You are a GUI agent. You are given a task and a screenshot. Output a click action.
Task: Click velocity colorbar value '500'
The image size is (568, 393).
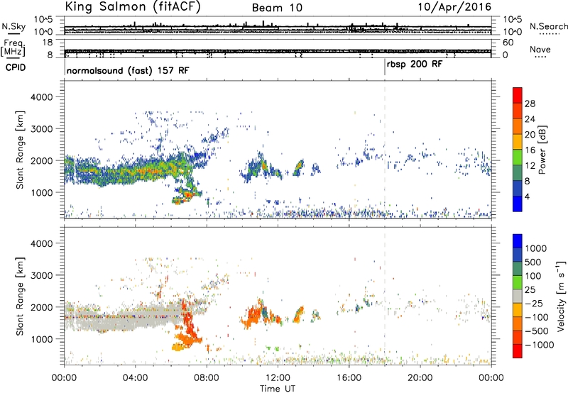point(533,262)
